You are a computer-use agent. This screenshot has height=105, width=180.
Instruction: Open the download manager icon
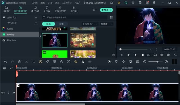point(154,3)
